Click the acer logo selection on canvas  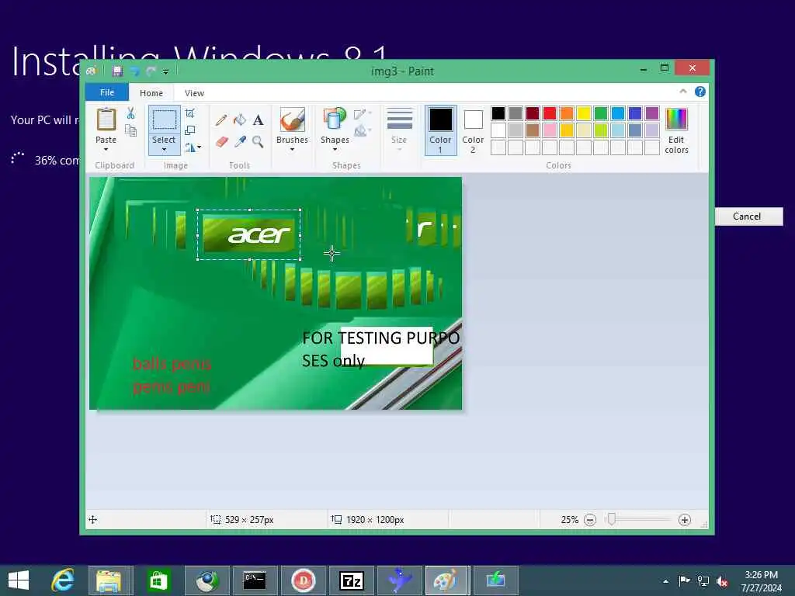point(249,234)
